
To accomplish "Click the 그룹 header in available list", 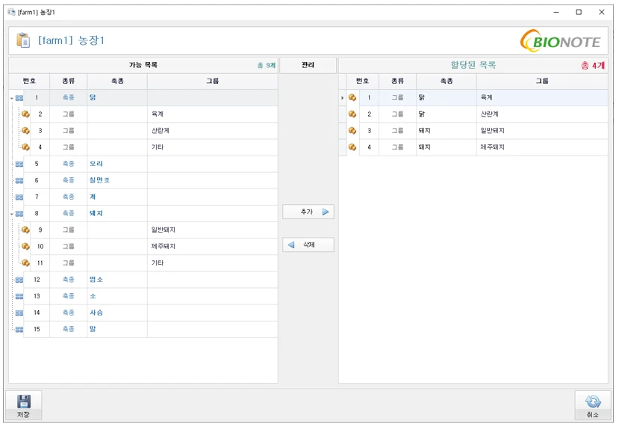I will point(212,81).
